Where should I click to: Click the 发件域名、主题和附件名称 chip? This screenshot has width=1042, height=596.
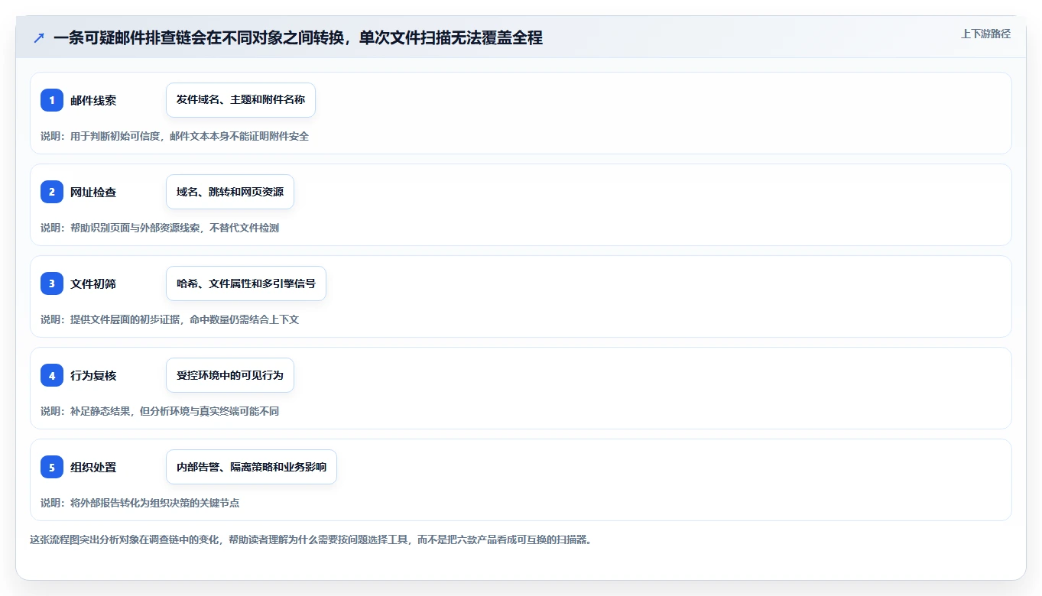241,100
